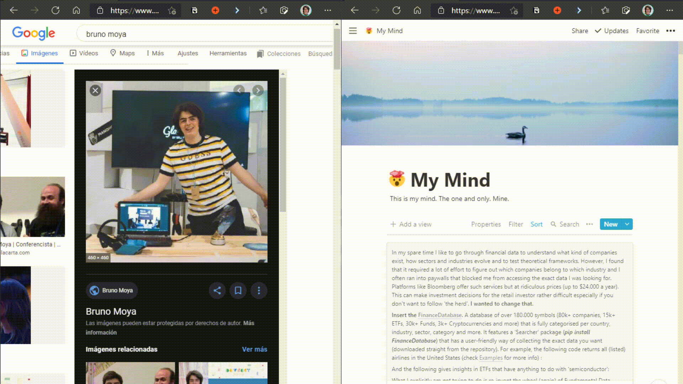Expand the New button dropdown arrow
Viewport: 683px width, 384px height.
[627, 224]
